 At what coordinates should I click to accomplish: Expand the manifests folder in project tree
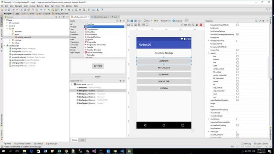pyautogui.click(x=7, y=23)
